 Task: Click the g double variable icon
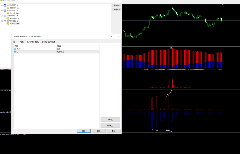(x=15, y=52)
